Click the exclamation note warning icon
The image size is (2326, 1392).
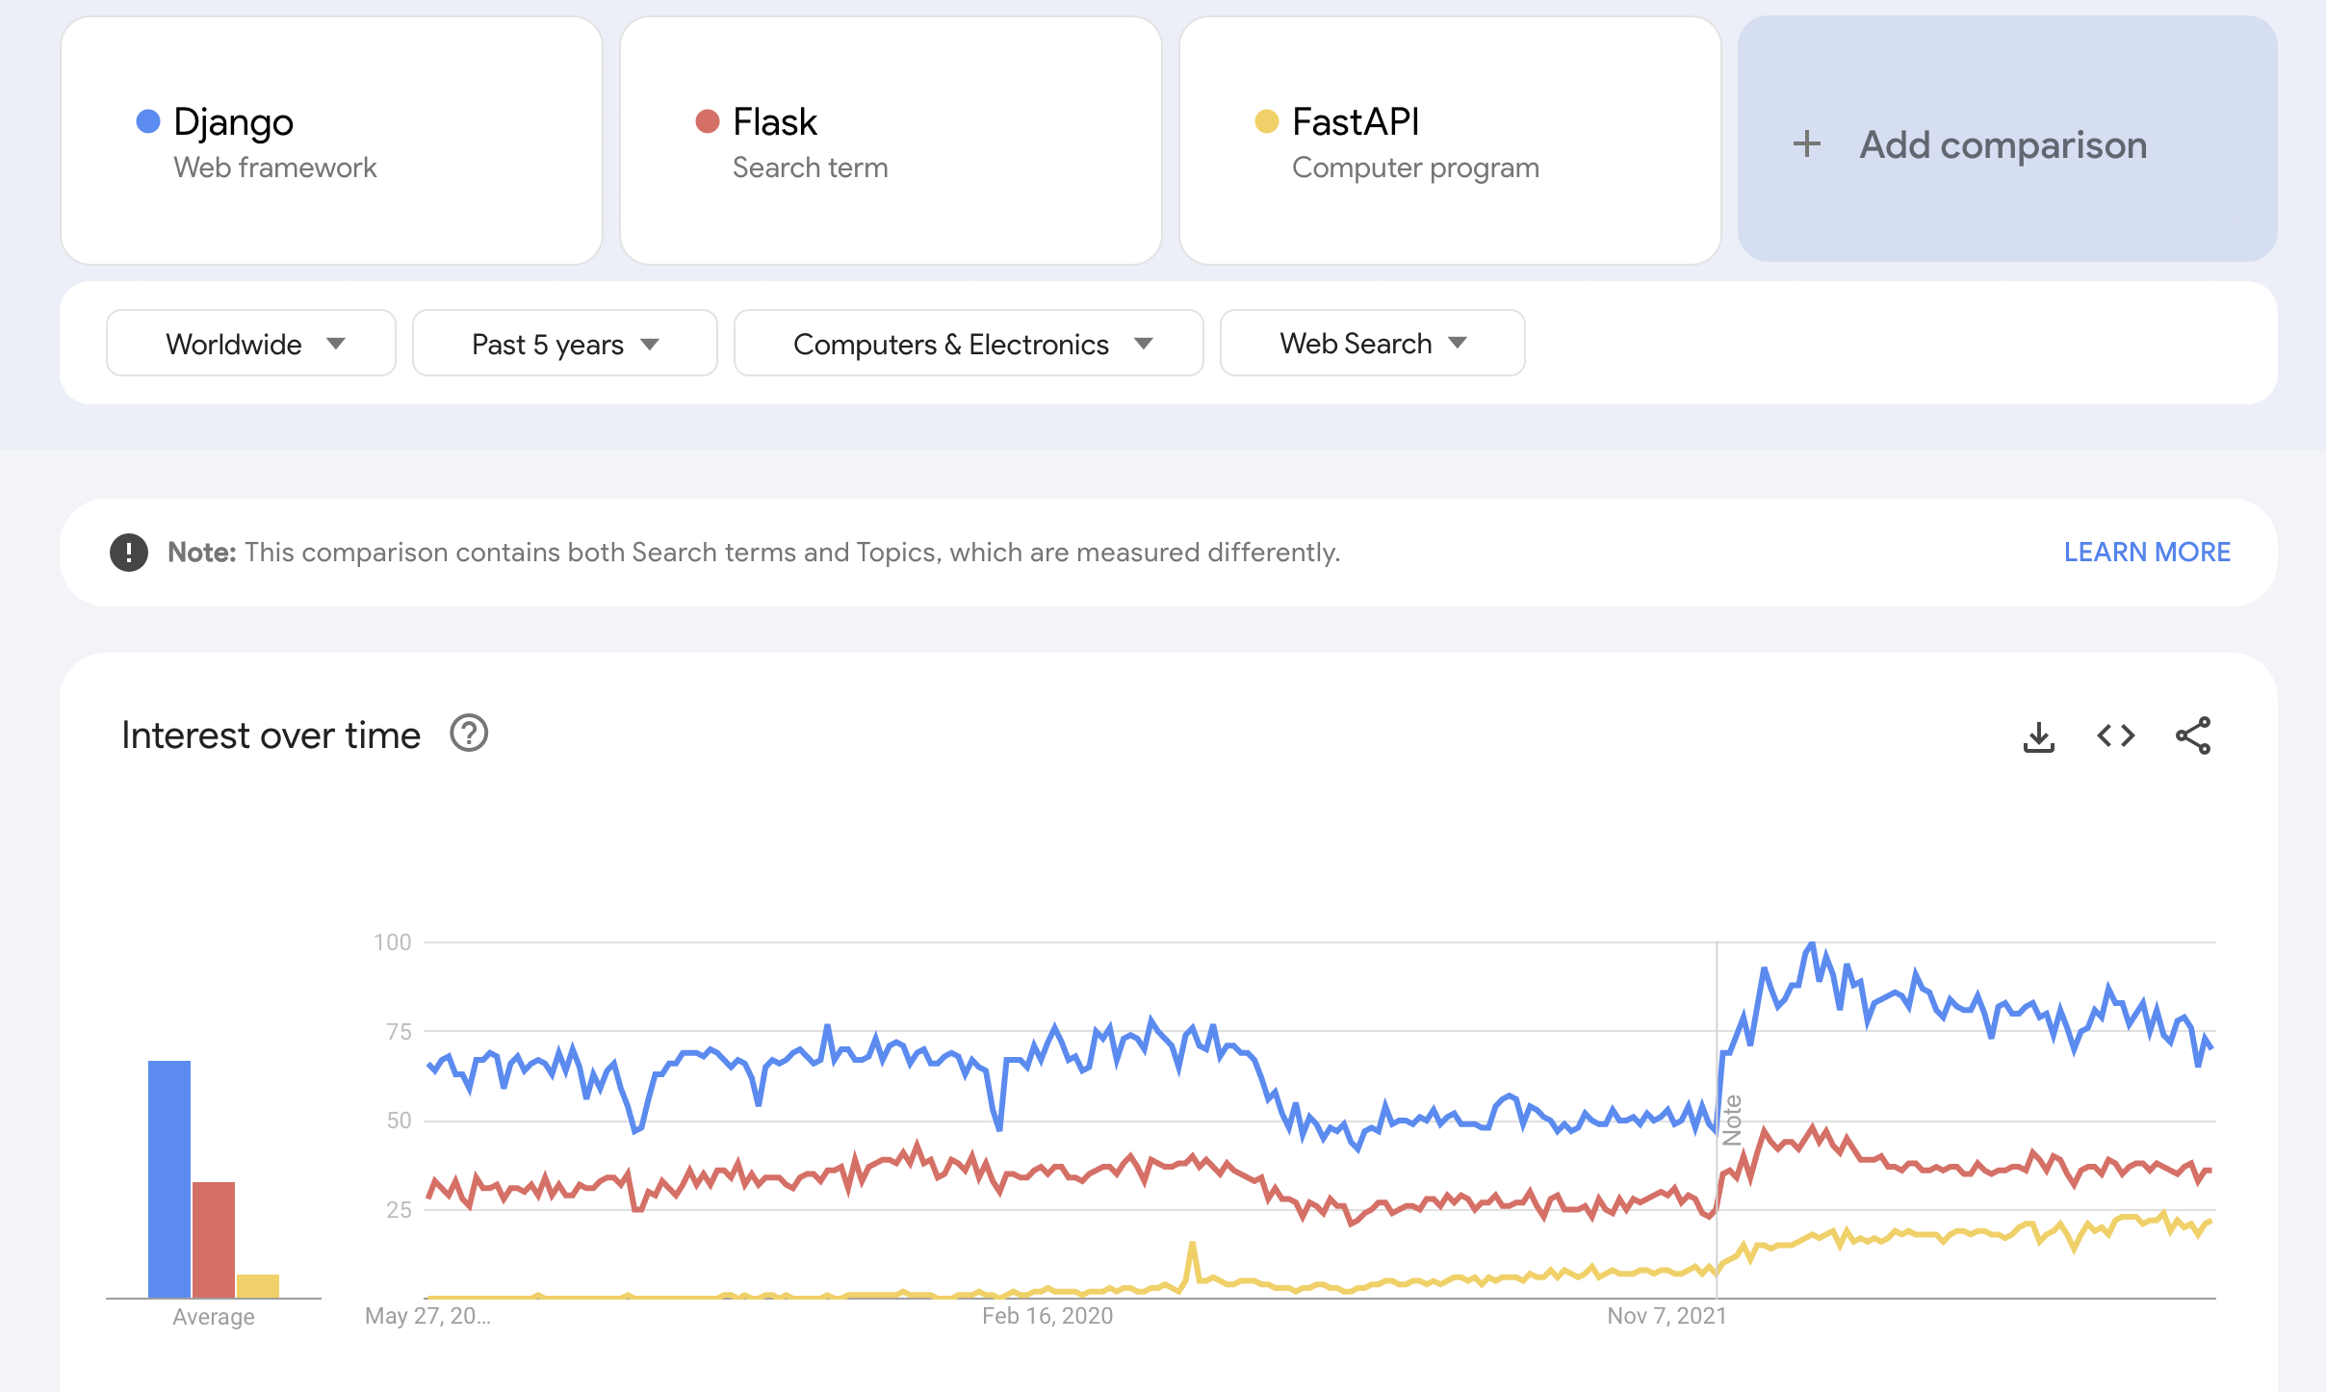129,553
